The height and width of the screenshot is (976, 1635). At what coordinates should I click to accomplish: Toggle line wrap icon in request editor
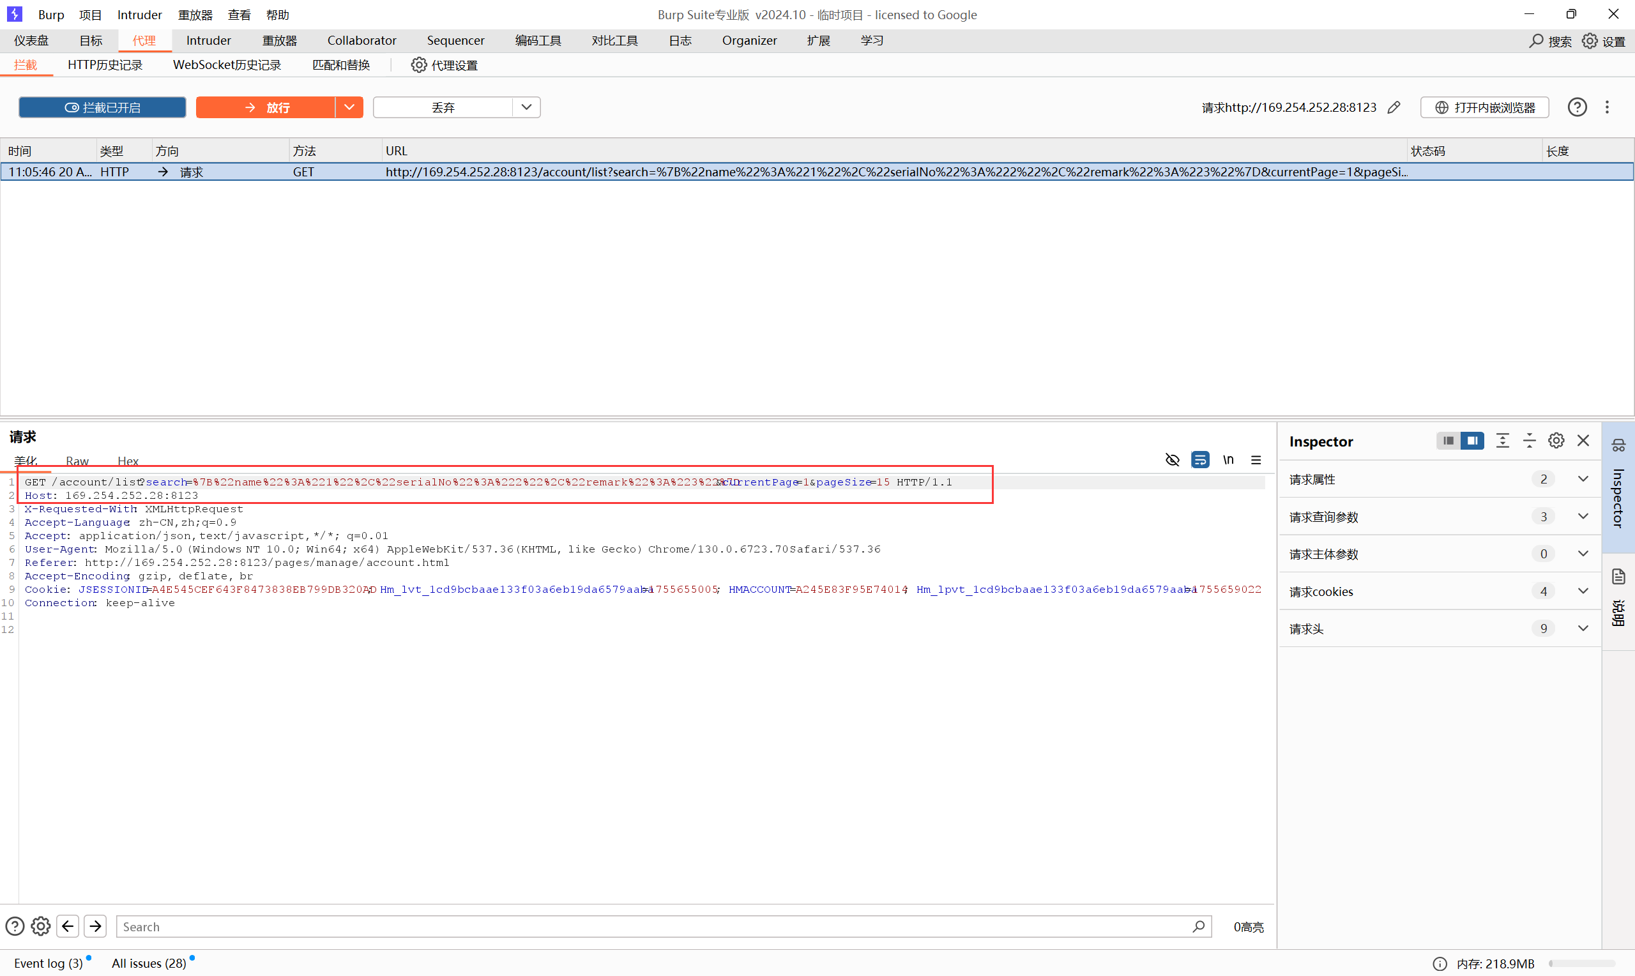coord(1200,460)
